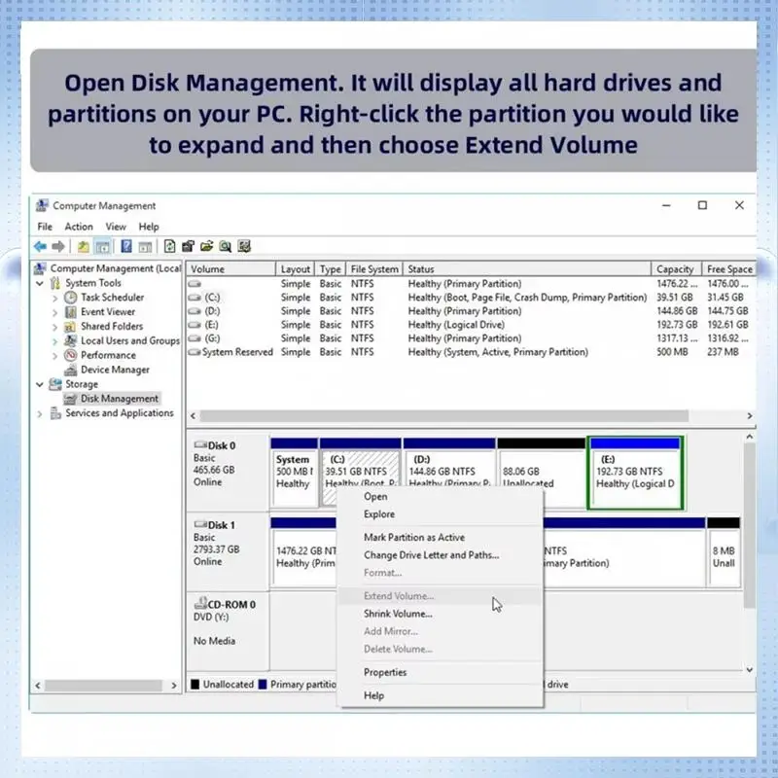
Task: Sort by the Free Space column header
Action: 729,269
